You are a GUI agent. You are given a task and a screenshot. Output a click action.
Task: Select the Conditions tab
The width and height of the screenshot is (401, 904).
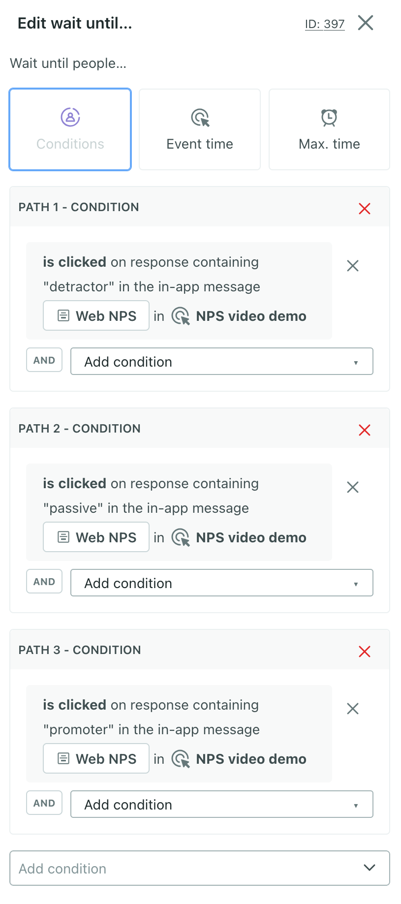coord(70,129)
